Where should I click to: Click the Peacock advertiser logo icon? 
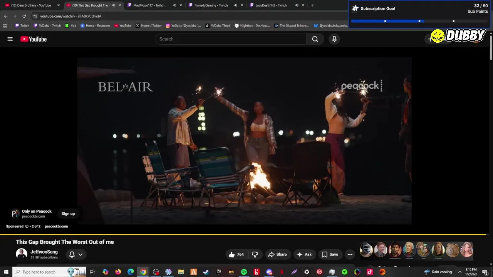click(15, 214)
